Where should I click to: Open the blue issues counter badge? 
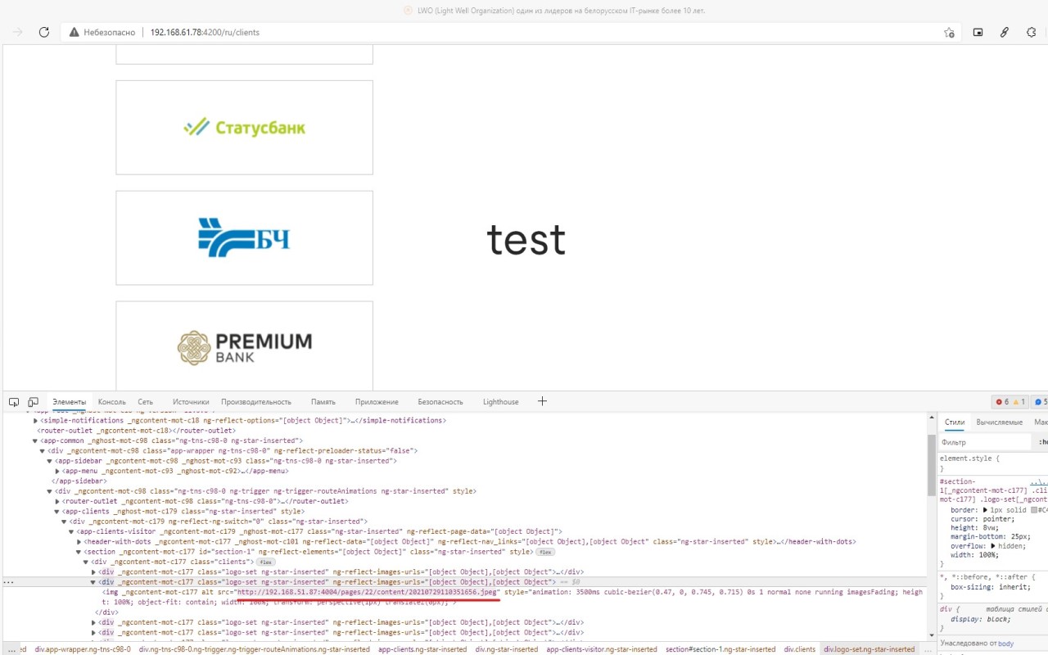pyautogui.click(x=1040, y=402)
